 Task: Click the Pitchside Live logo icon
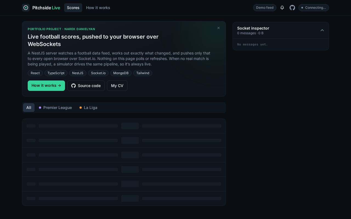[x=26, y=8]
